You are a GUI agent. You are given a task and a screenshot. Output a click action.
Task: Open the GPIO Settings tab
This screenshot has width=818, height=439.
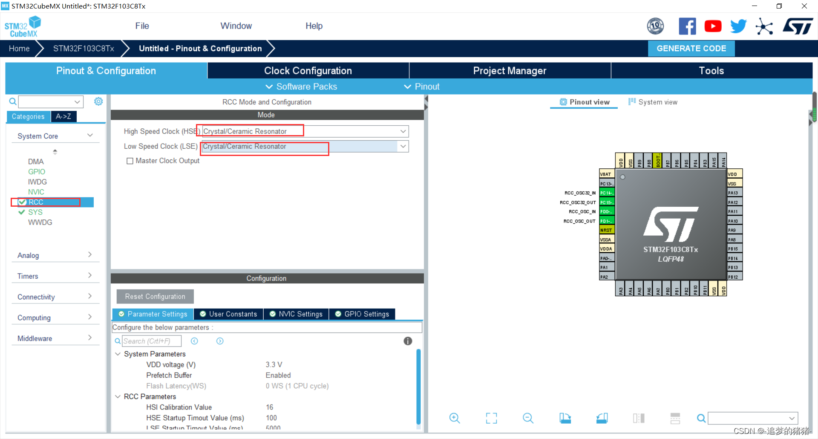[362, 314]
